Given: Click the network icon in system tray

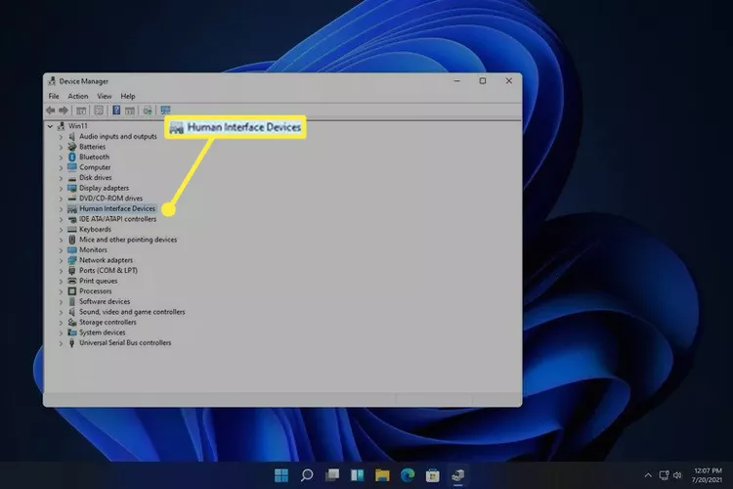Looking at the screenshot, I should pos(664,475).
